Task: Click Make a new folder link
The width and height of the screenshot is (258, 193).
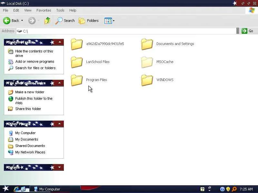Action: (x=30, y=92)
